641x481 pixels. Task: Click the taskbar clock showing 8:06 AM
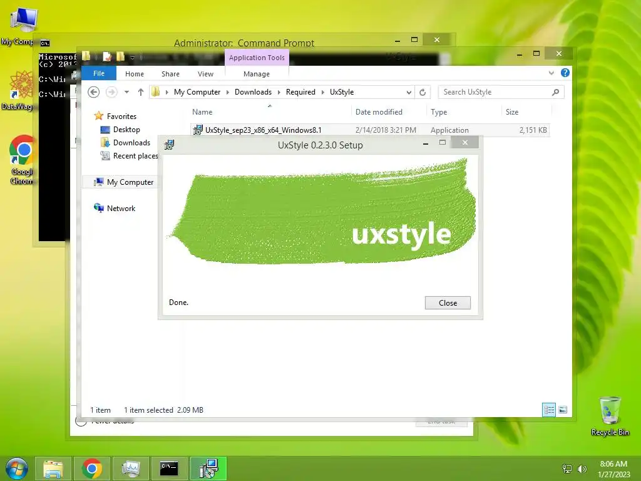(613, 469)
